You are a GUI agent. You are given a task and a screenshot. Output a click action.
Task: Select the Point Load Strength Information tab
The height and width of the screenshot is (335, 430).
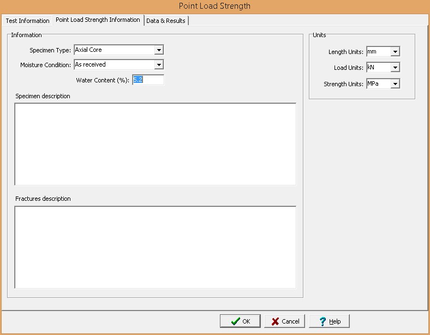click(x=98, y=20)
